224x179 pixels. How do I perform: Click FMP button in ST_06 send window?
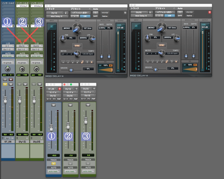coord(59,99)
